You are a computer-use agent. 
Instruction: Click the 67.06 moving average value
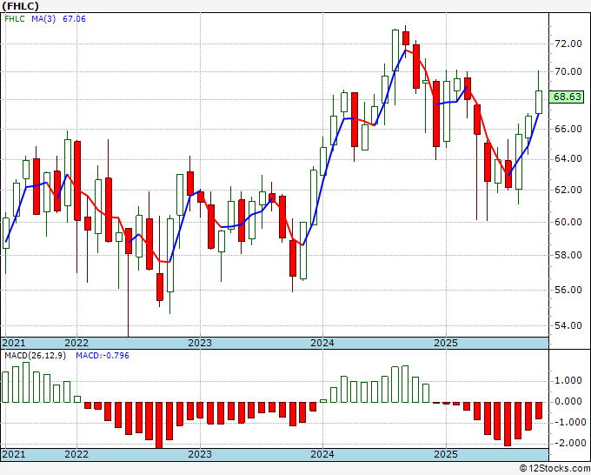[x=74, y=19]
